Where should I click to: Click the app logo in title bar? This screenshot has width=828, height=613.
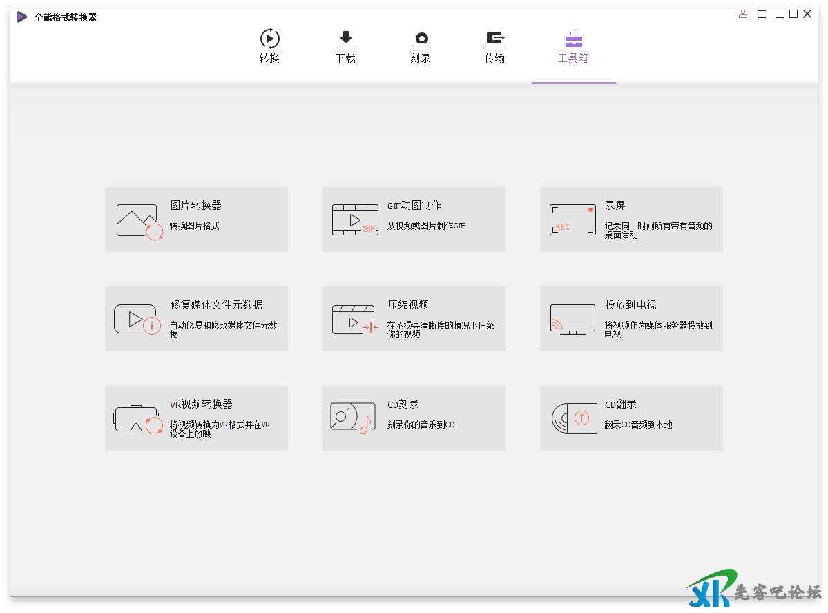(23, 17)
